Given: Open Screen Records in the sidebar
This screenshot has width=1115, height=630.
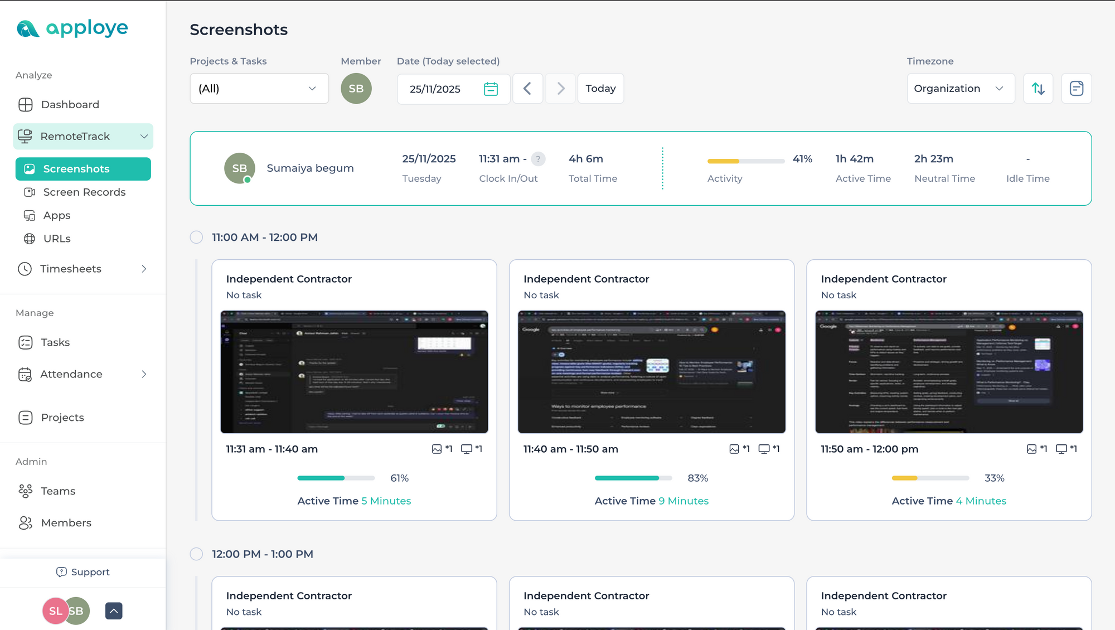Looking at the screenshot, I should point(84,192).
